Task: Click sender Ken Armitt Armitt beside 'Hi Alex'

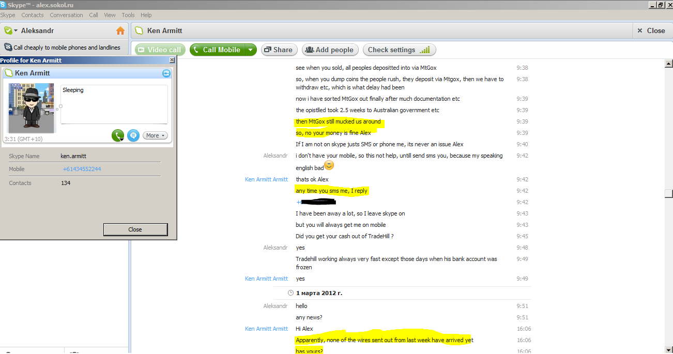Action: (266, 329)
